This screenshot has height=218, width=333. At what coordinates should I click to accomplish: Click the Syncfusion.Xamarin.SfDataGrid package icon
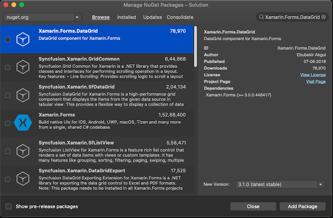pyautogui.click(x=23, y=95)
